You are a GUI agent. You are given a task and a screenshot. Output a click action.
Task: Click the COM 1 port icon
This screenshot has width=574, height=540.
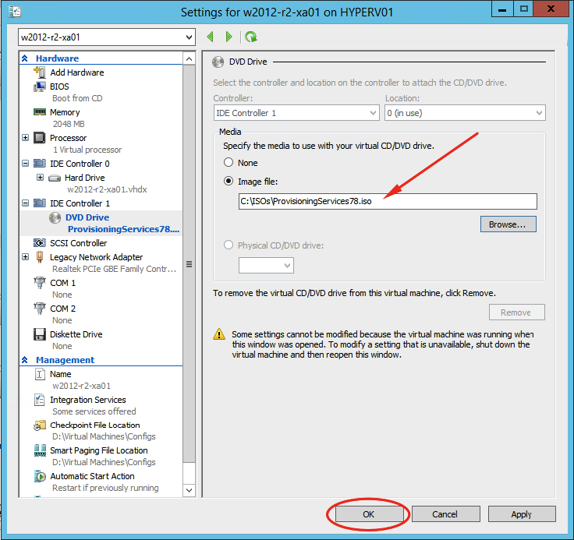pos(40,283)
